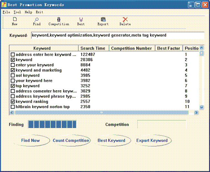Click the Best Factor column header
This screenshot has height=172, width=210.
[169, 48]
